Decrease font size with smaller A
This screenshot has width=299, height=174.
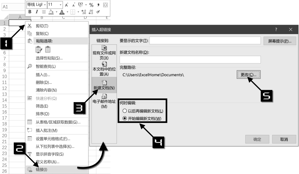tap(74, 5)
